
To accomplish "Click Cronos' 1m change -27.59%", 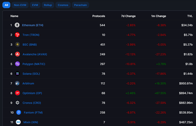I will [x=161, y=103].
